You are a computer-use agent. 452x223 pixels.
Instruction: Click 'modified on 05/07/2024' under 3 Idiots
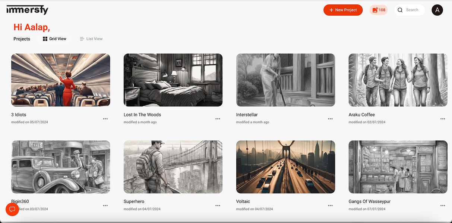(30, 122)
